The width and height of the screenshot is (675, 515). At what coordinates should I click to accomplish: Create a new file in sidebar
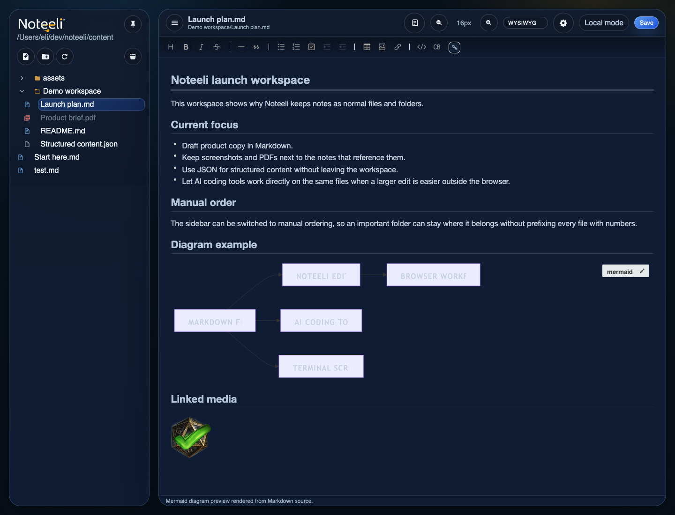[x=26, y=57]
